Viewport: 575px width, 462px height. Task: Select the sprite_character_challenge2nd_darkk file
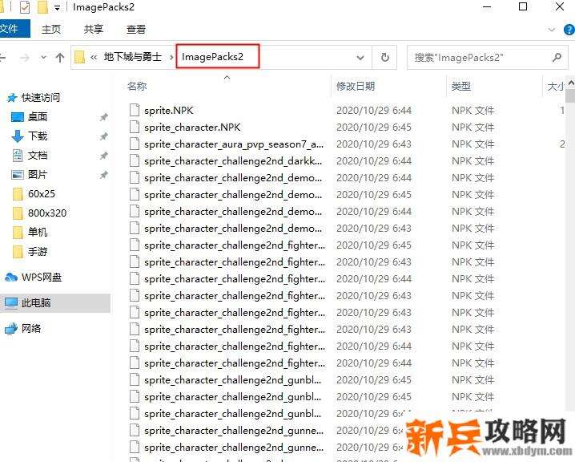point(233,161)
